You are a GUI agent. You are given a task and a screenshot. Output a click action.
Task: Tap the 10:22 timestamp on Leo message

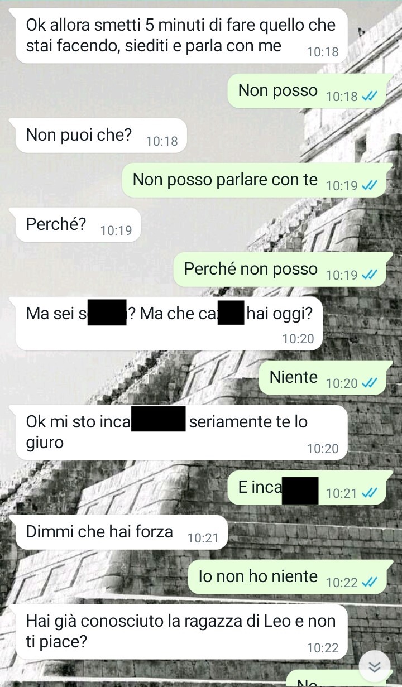tap(323, 648)
